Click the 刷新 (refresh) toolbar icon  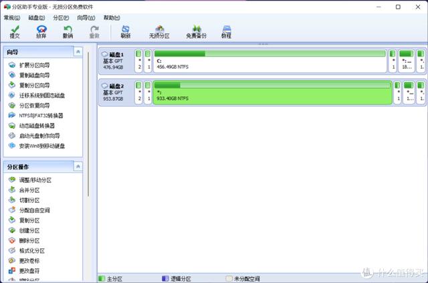(126, 32)
